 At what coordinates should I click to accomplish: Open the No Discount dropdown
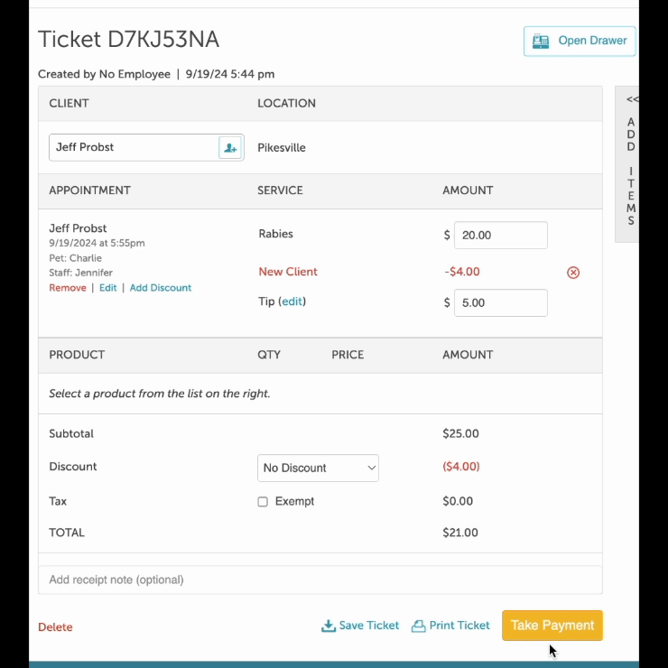318,468
